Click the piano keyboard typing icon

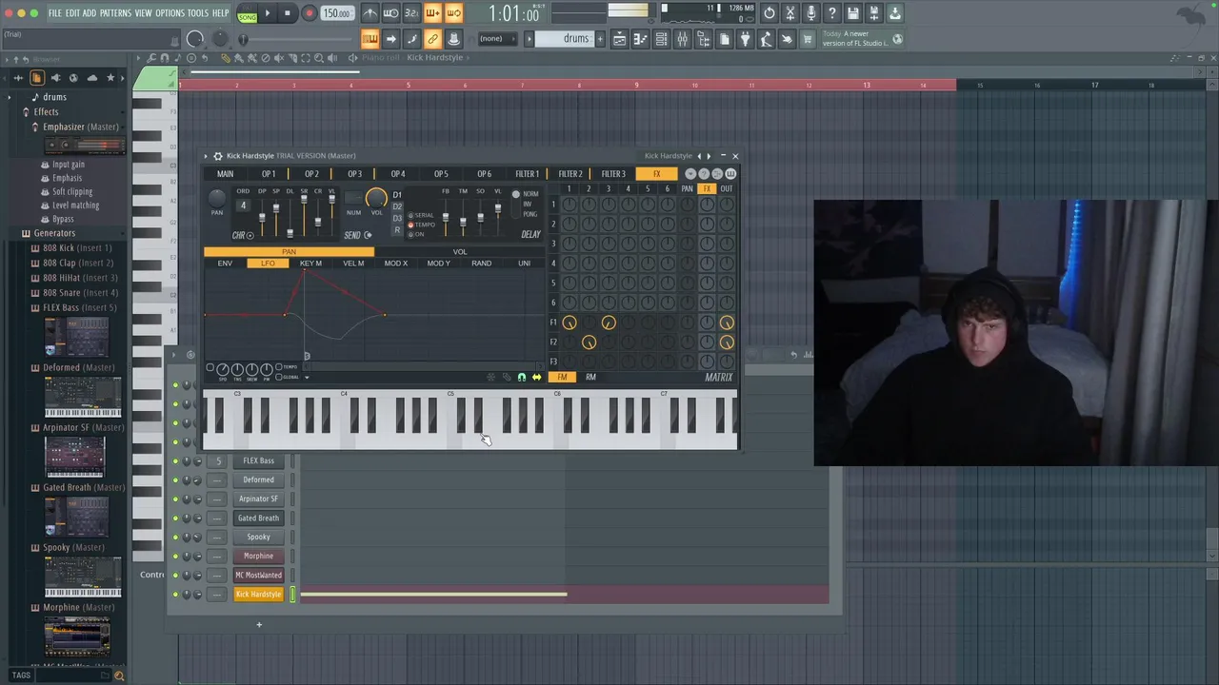pyautogui.click(x=370, y=39)
